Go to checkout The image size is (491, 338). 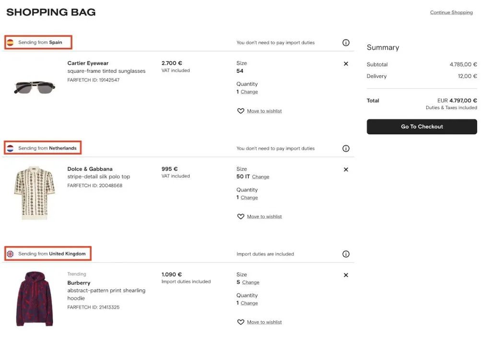pos(421,127)
